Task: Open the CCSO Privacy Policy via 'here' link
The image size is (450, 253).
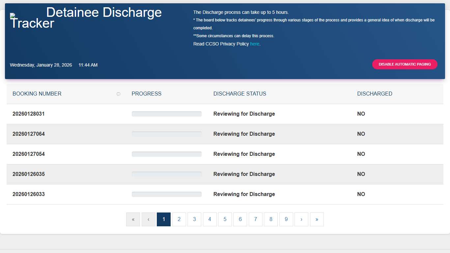Action: 254,44
